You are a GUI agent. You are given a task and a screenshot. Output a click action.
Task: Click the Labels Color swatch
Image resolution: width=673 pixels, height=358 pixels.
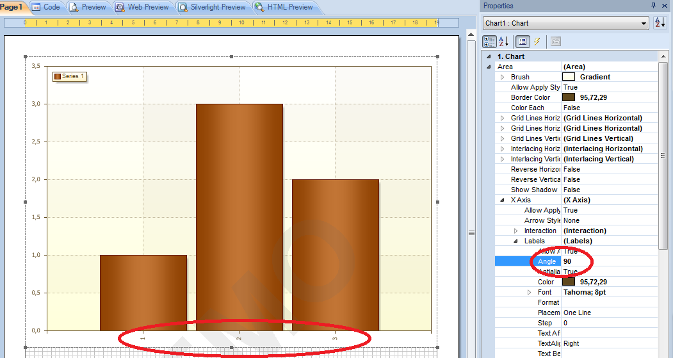(x=568, y=282)
